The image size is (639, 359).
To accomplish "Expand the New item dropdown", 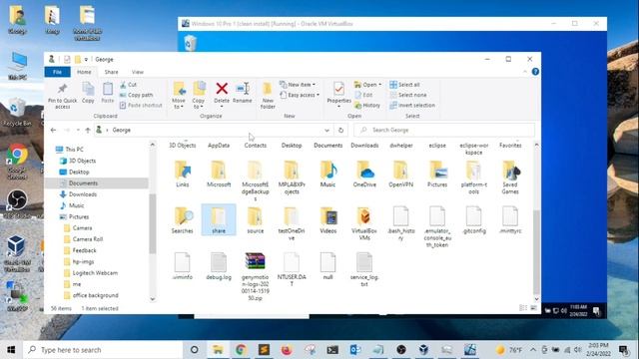I will [x=298, y=85].
